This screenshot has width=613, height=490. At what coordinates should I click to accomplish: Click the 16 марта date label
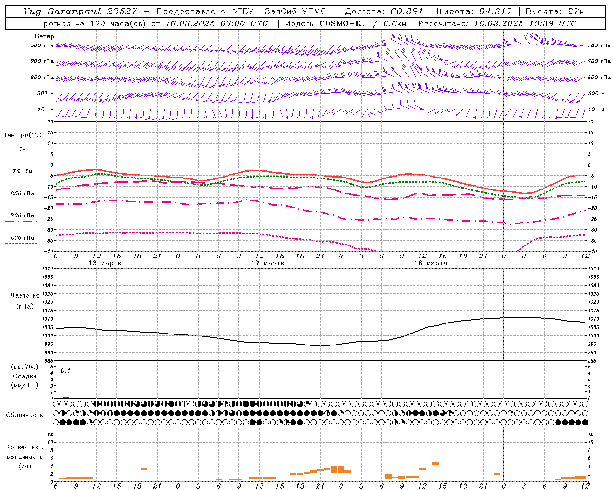pyautogui.click(x=105, y=263)
